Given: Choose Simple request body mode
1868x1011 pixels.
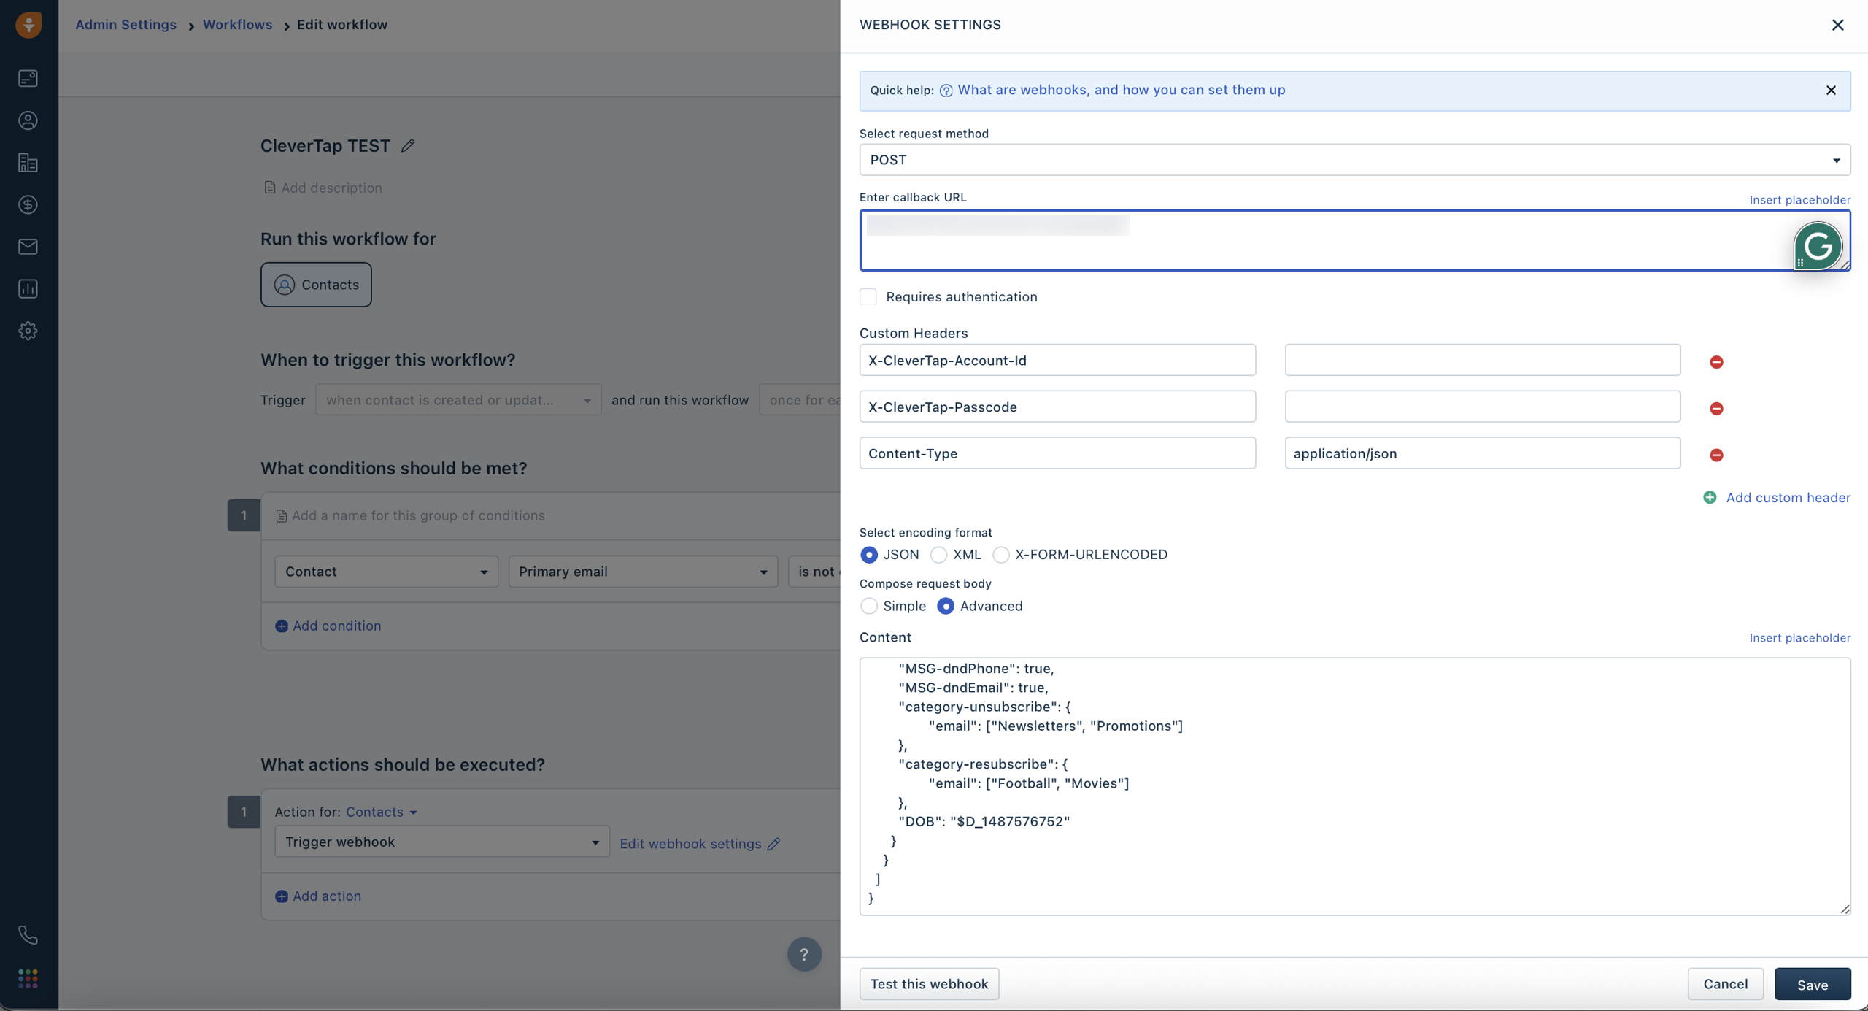Looking at the screenshot, I should (x=868, y=606).
